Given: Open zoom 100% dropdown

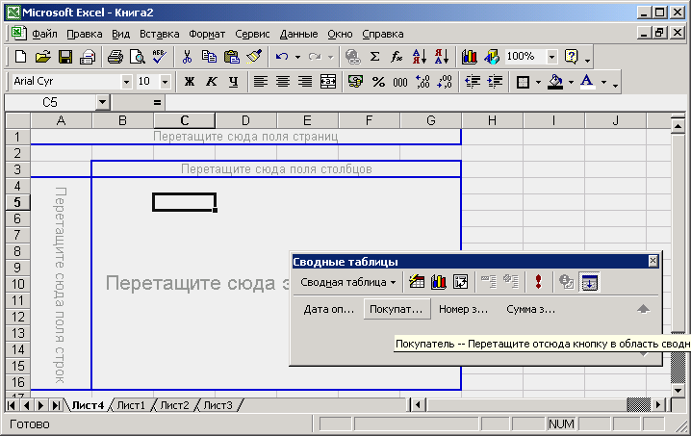Looking at the screenshot, I should 551,57.
